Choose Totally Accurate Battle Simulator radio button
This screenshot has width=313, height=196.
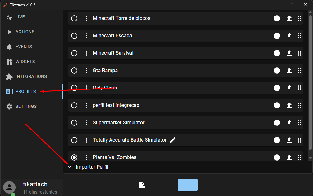[x=74, y=140]
